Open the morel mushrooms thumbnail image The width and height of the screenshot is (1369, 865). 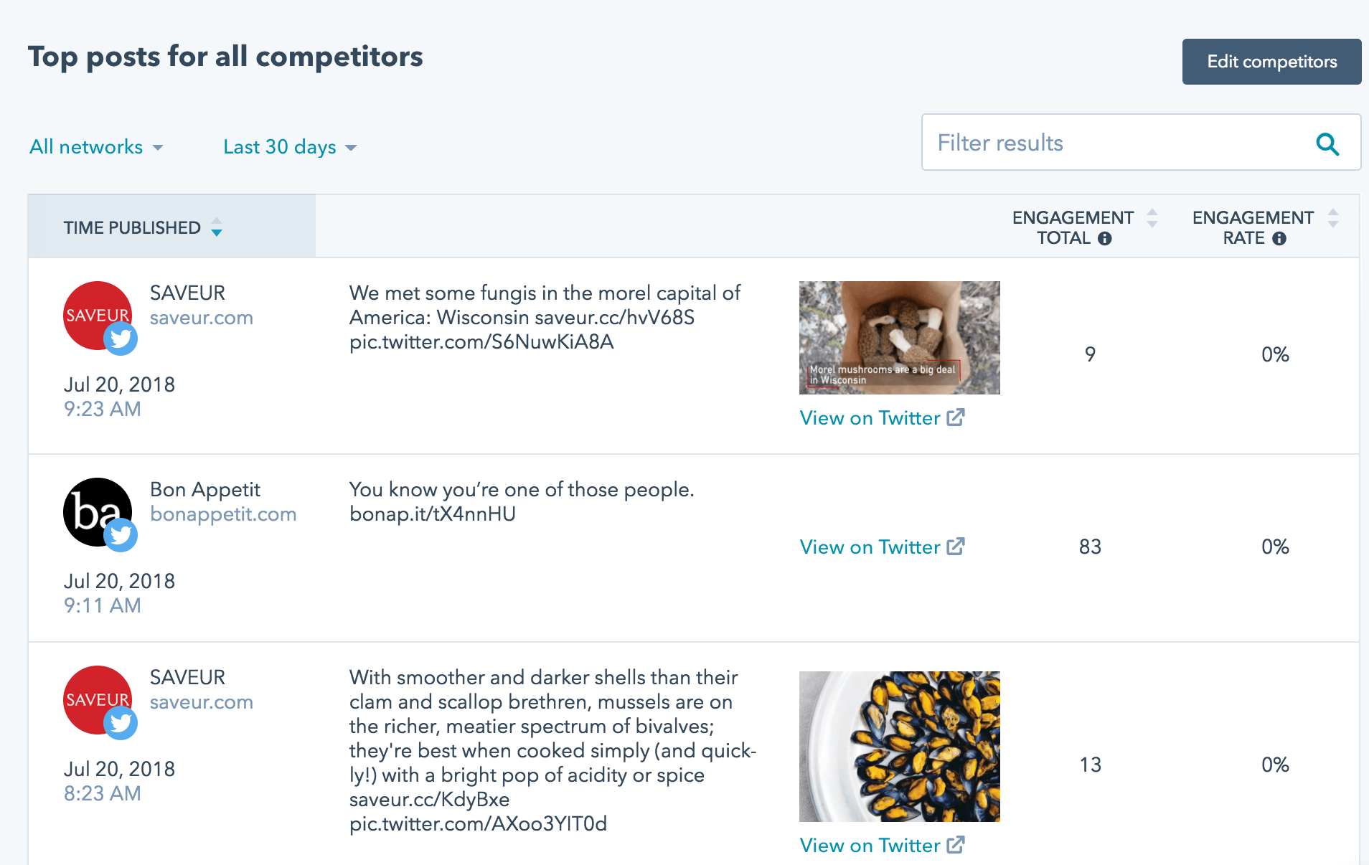[899, 337]
